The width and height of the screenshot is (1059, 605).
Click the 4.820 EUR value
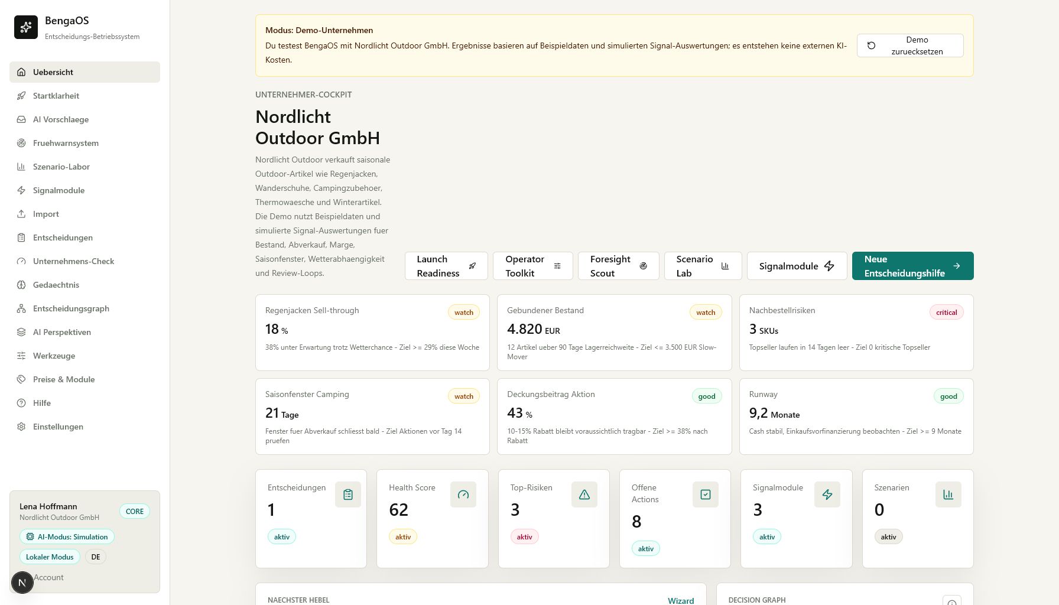point(534,329)
